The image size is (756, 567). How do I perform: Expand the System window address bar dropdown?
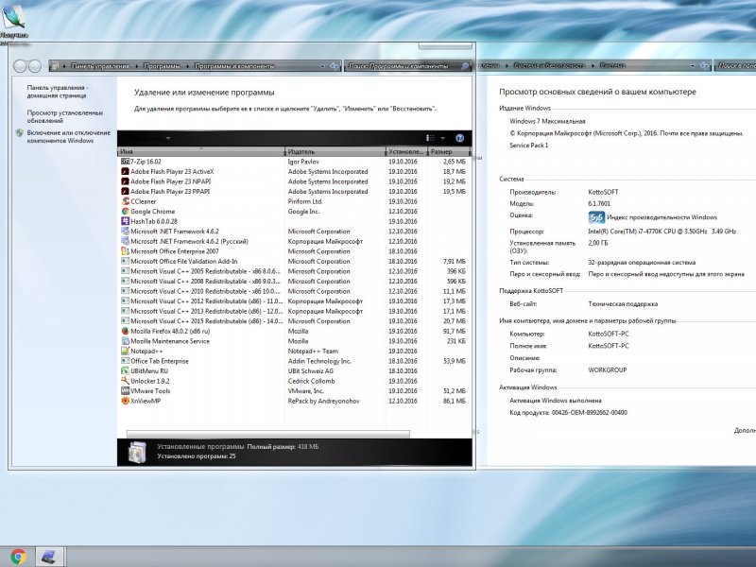click(693, 65)
